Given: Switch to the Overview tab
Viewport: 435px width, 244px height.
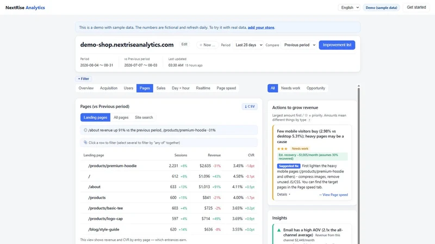Looking at the screenshot, I should coord(86,88).
